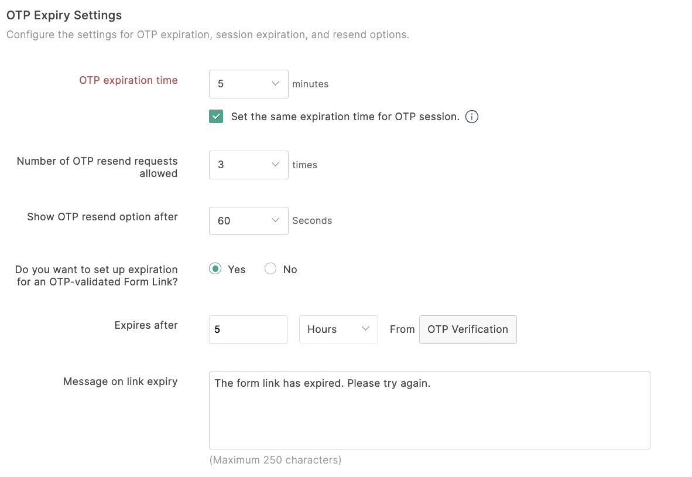Viewport: 692px width, 477px height.
Task: Expand the OTP resend requests times dropdown
Action: pyautogui.click(x=248, y=165)
